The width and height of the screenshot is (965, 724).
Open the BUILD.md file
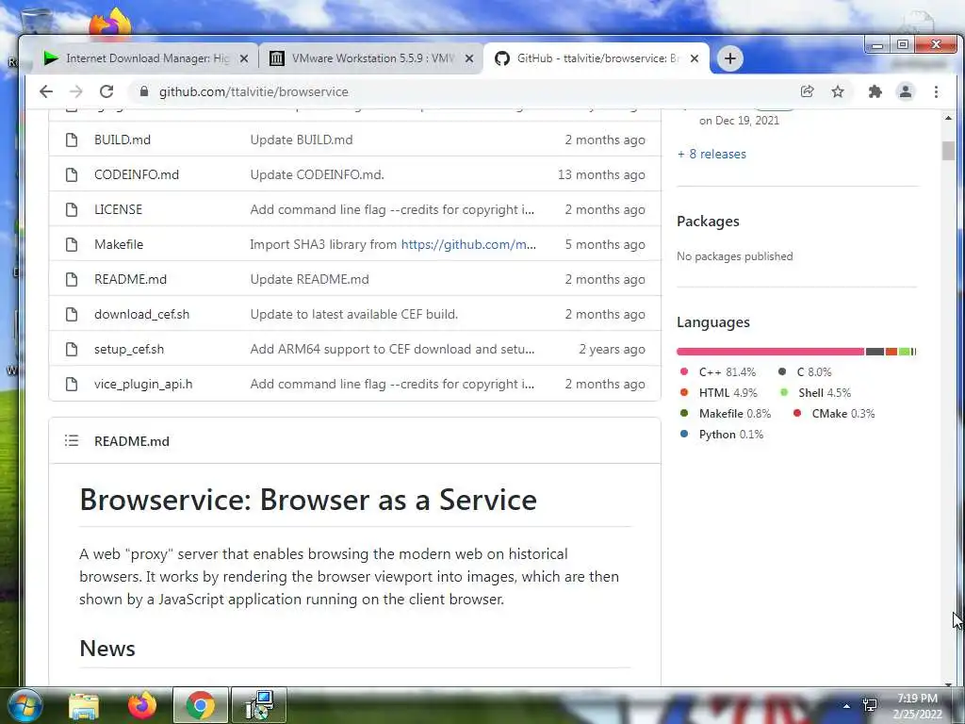pos(122,140)
